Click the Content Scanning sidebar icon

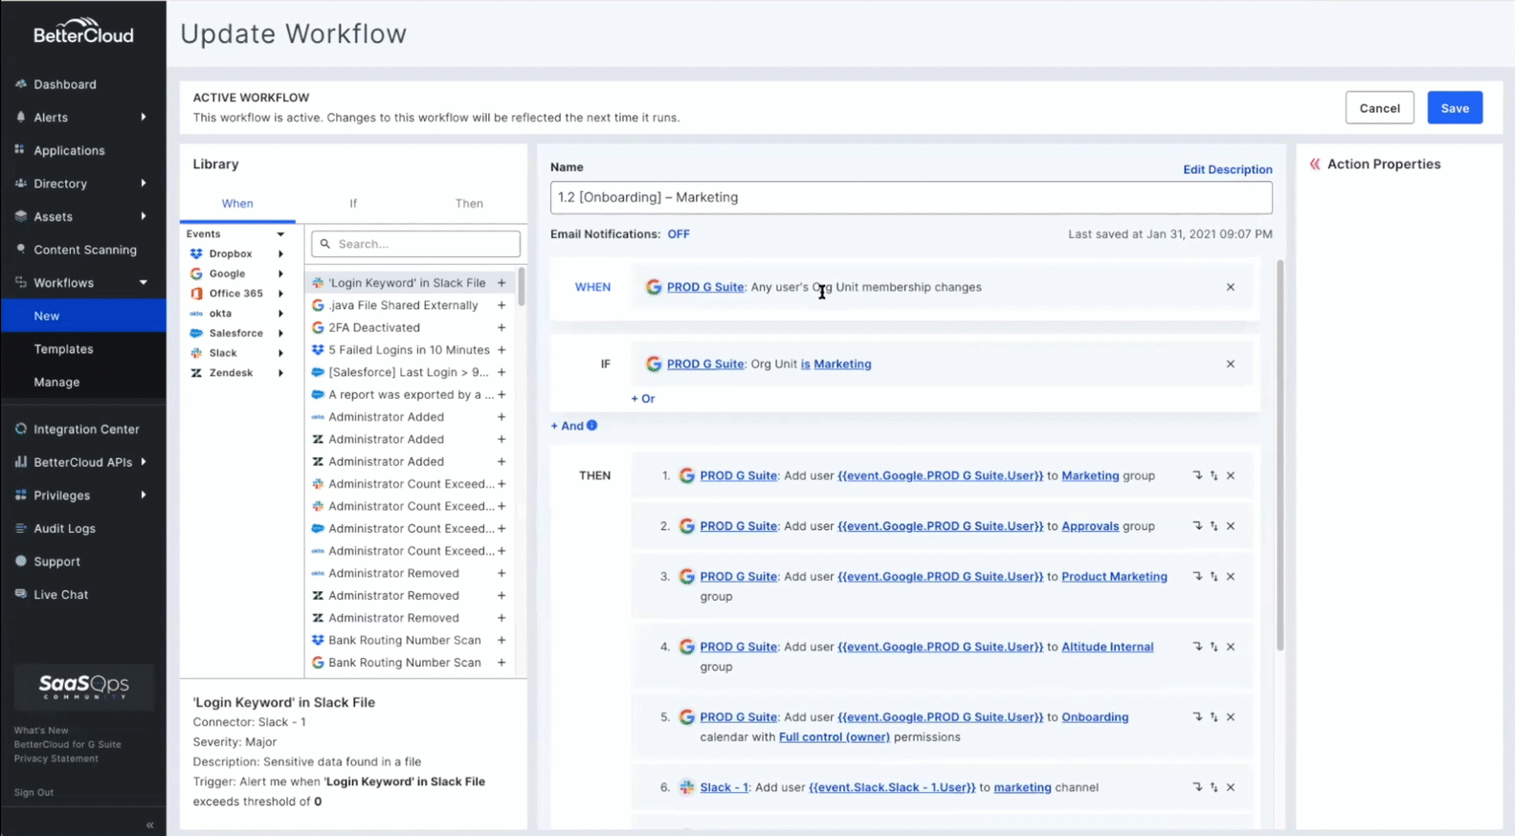point(20,249)
